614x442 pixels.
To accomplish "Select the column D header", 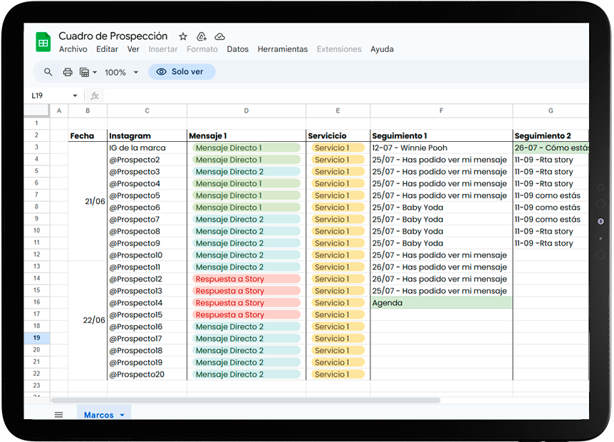I will (x=246, y=110).
